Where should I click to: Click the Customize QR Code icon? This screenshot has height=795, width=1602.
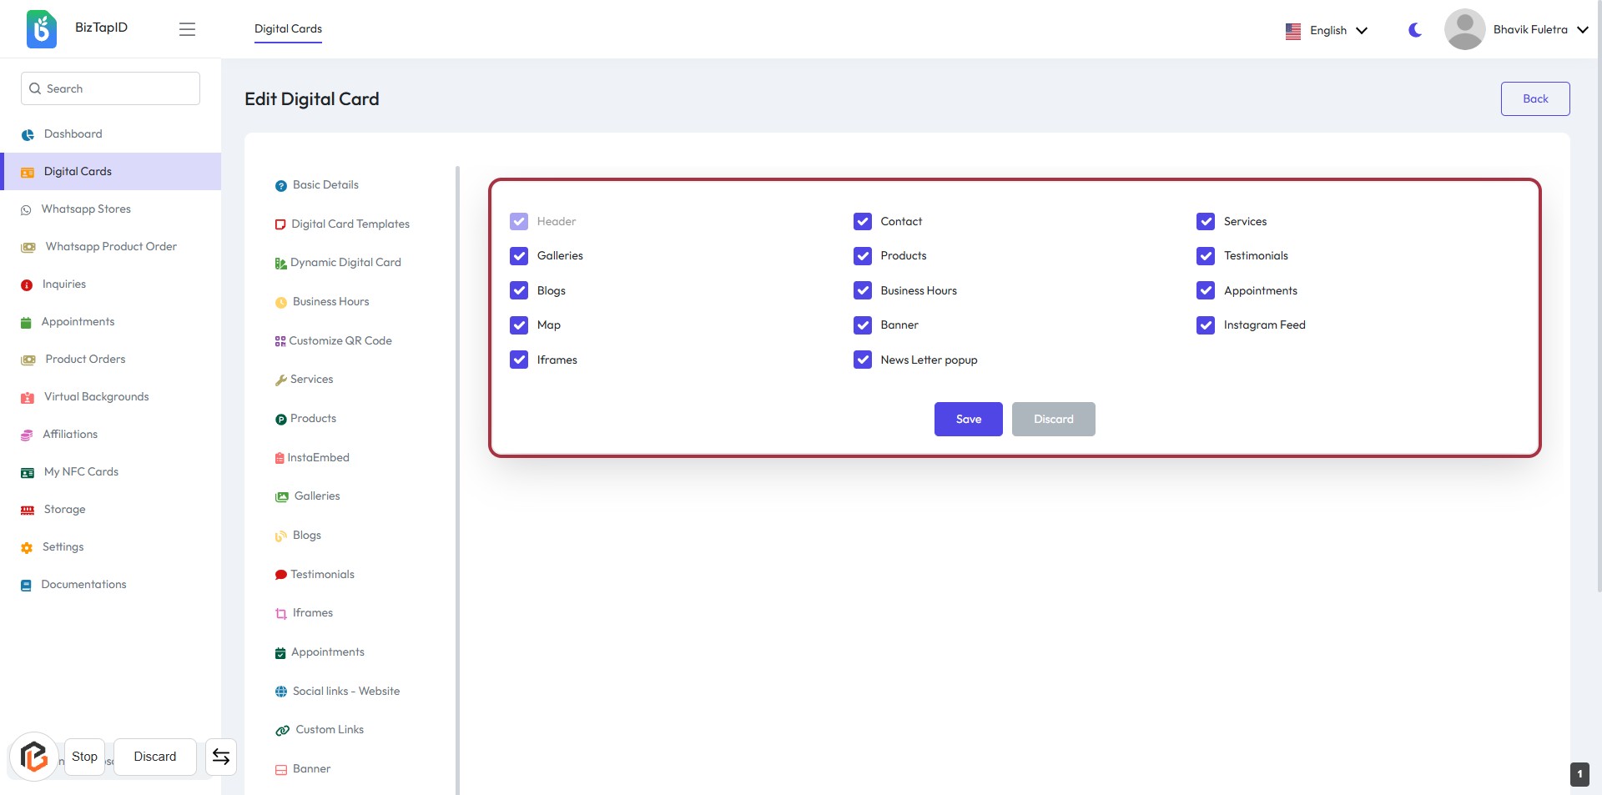(280, 341)
